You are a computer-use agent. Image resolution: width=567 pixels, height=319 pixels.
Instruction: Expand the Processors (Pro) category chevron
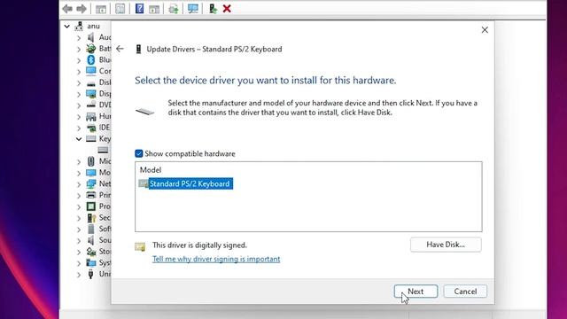click(79, 206)
